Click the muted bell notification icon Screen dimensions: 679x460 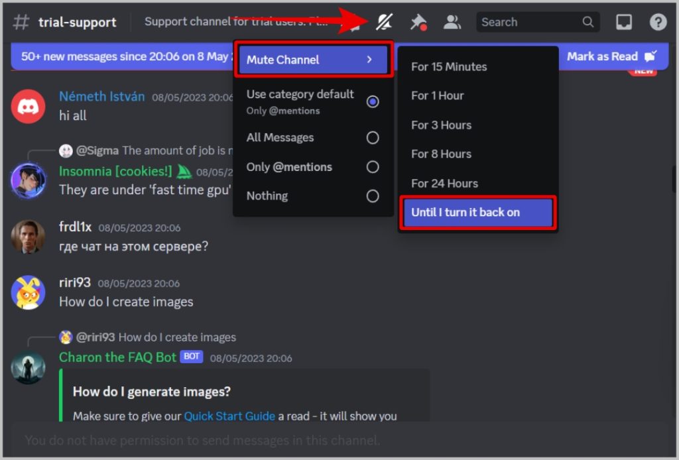pyautogui.click(x=384, y=22)
